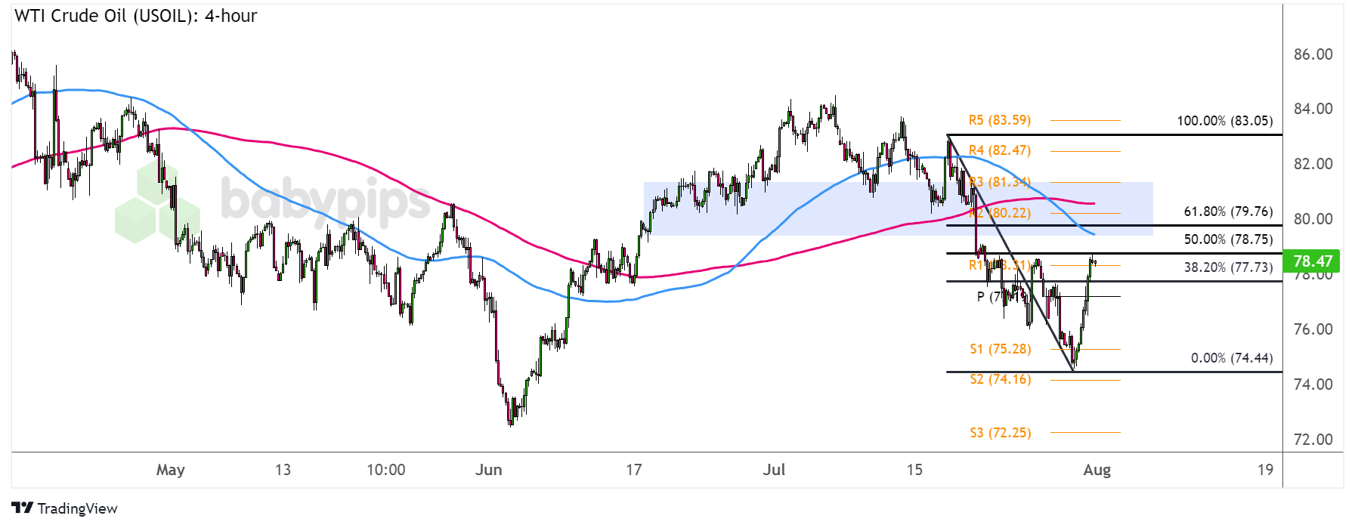Select the R5 (83.59) pivot label
This screenshot has height=528, width=1355.
pyautogui.click(x=999, y=120)
